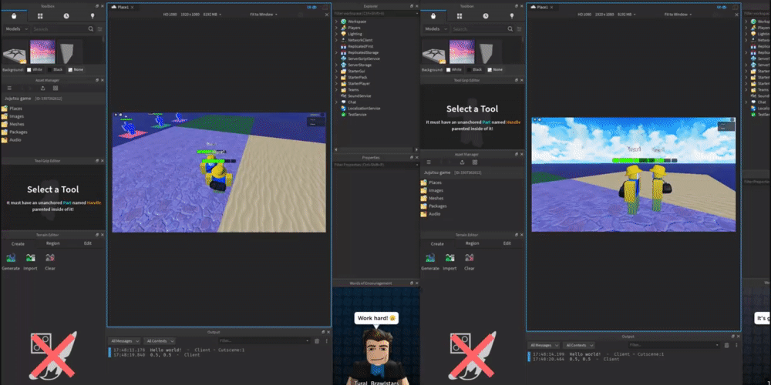
Task: Toggle UI visibility icon in left viewport header
Action: pos(311,8)
